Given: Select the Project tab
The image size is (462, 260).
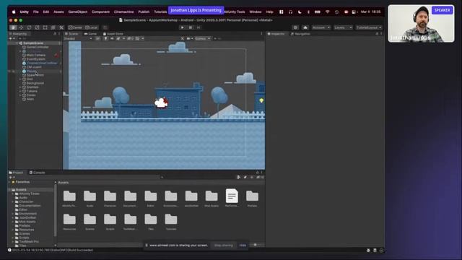Looking at the screenshot, I should tap(16, 173).
